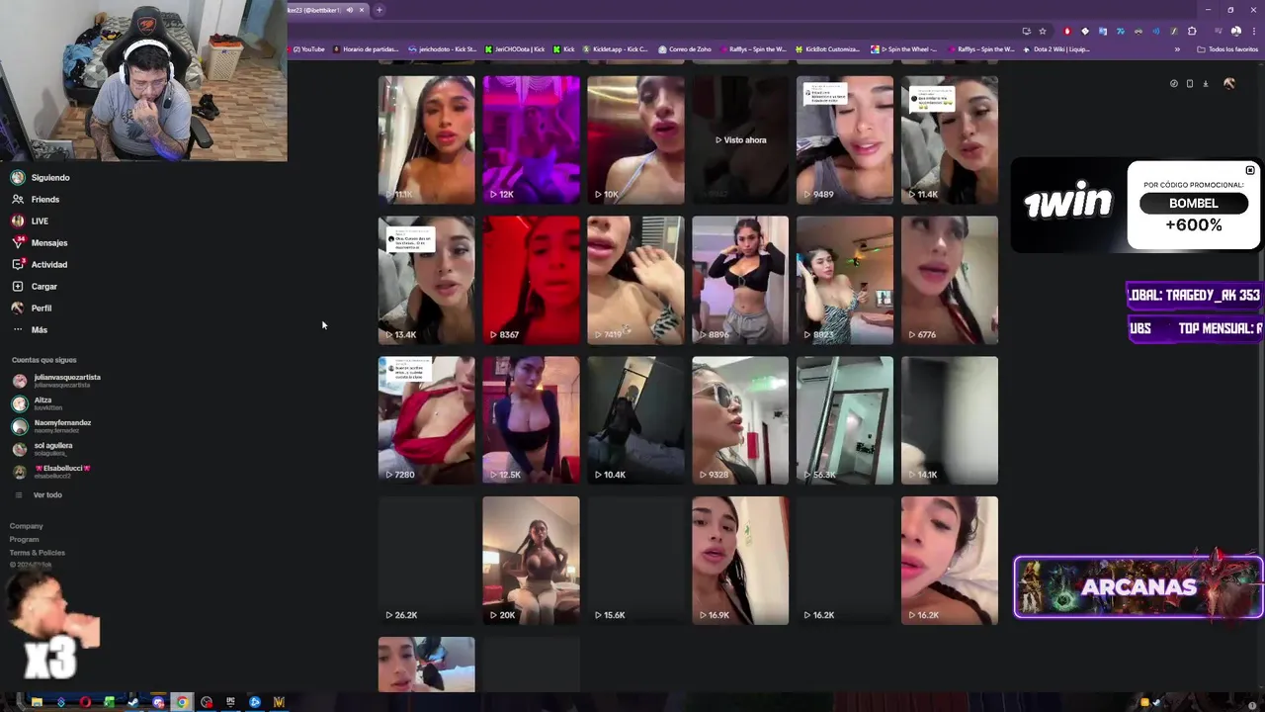
Task: Bookmark this page with the star icon
Action: tap(1043, 32)
